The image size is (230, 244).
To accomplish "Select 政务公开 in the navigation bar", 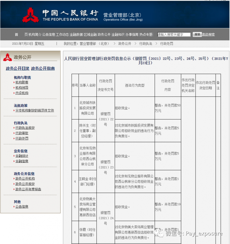I will pos(104,34).
